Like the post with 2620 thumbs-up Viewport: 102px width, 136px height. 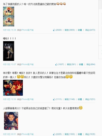(x=57, y=30)
